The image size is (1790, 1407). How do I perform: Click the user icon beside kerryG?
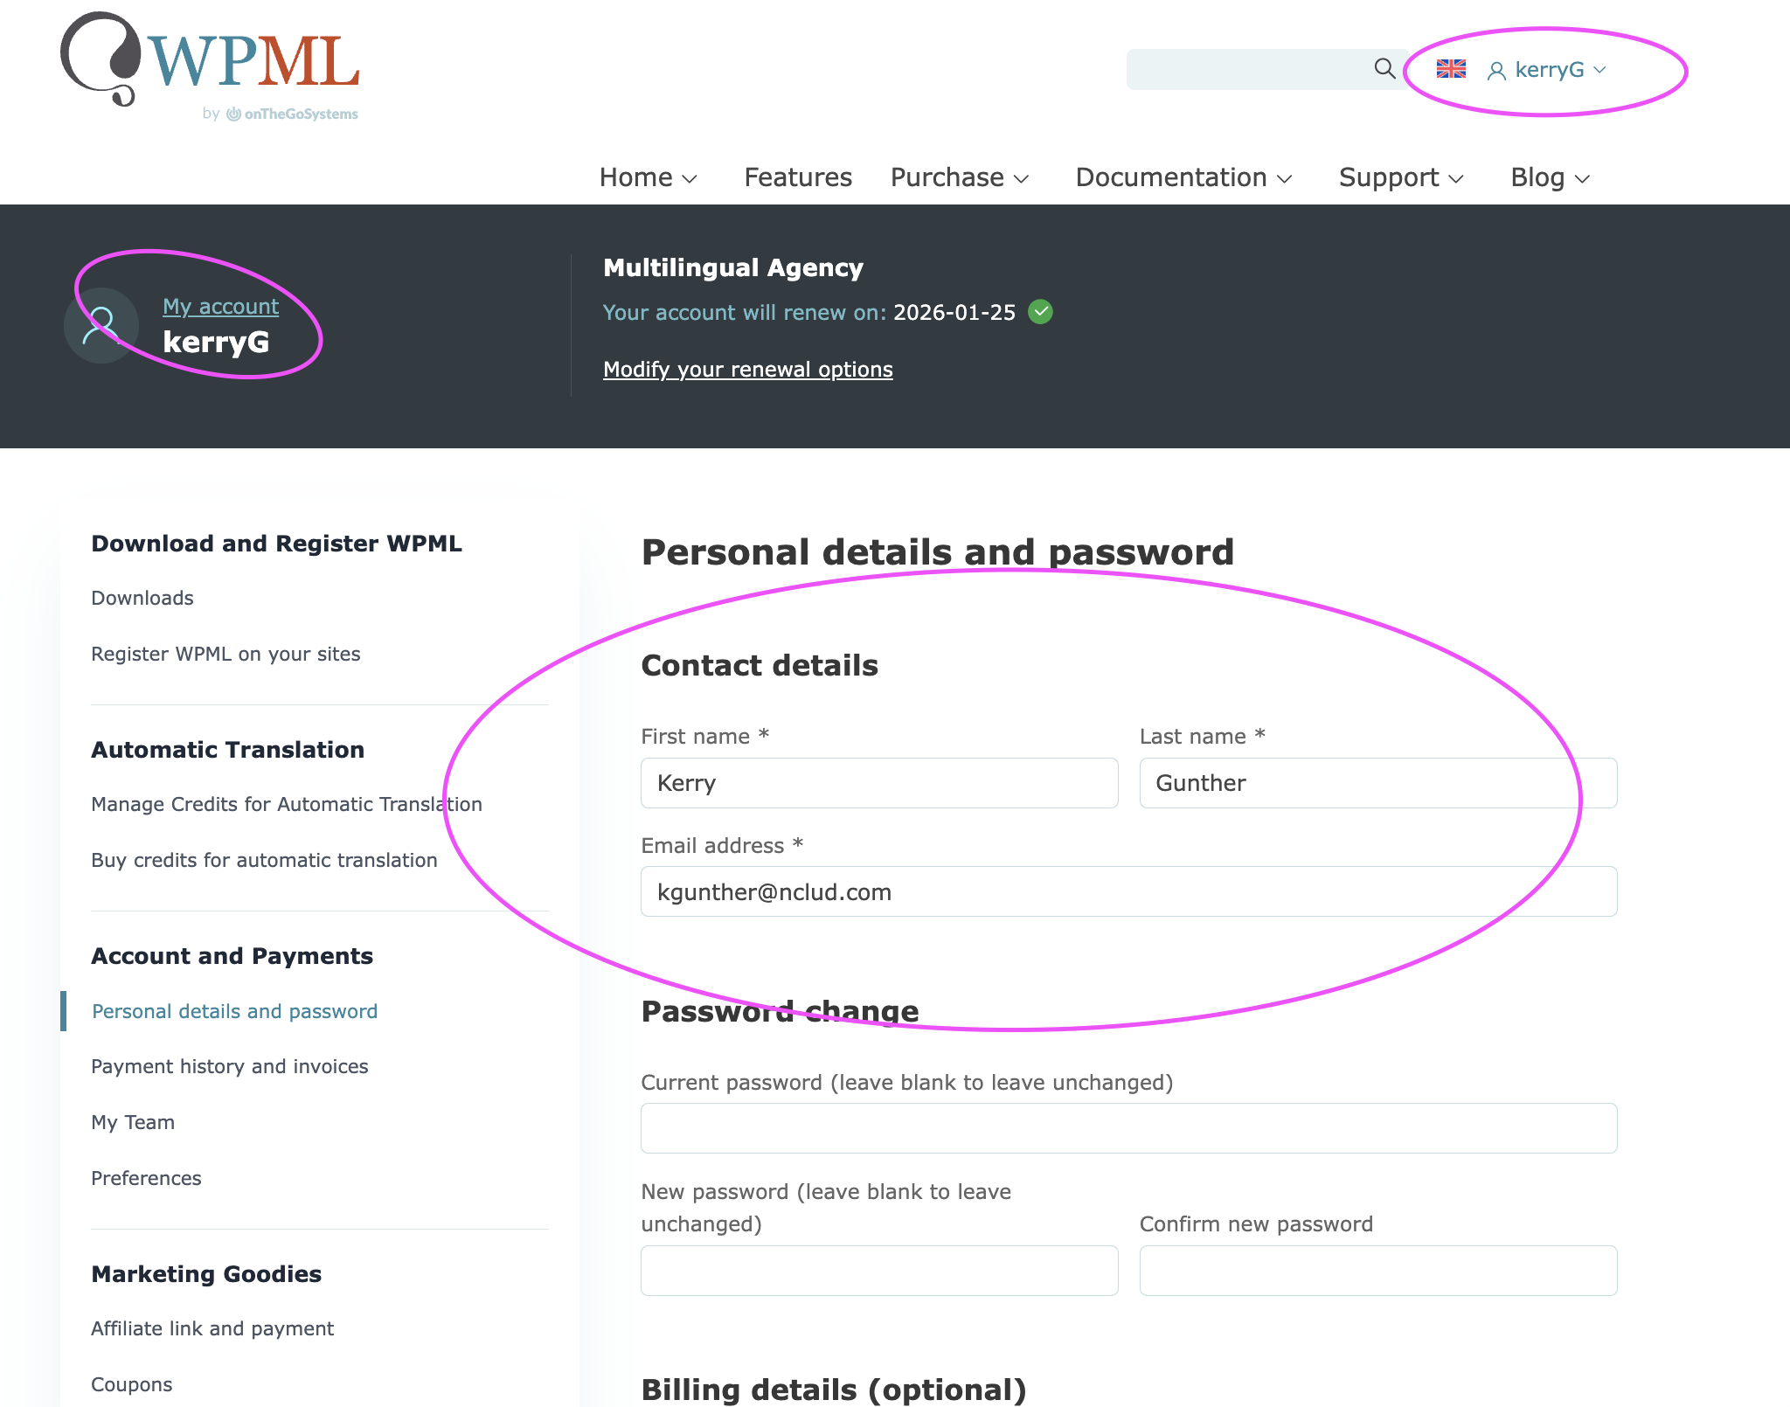tap(1496, 71)
